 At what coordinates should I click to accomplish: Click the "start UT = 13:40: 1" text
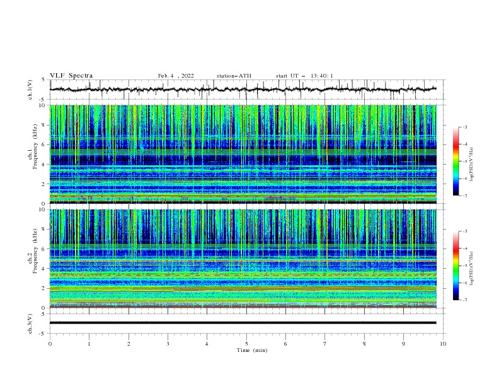(304, 76)
